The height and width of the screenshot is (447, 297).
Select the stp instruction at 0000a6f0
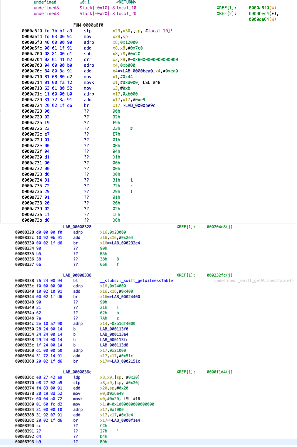pyautogui.click(x=88, y=31)
